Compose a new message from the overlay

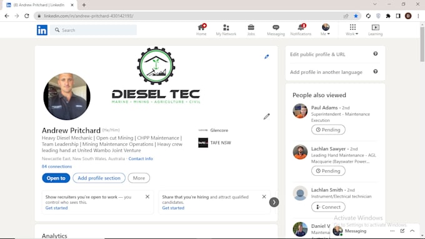402,231
